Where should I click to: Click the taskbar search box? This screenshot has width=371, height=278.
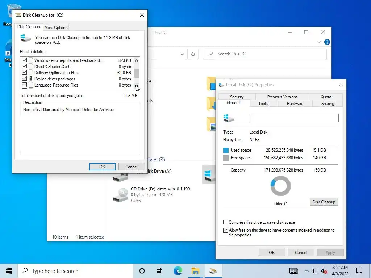(75, 271)
